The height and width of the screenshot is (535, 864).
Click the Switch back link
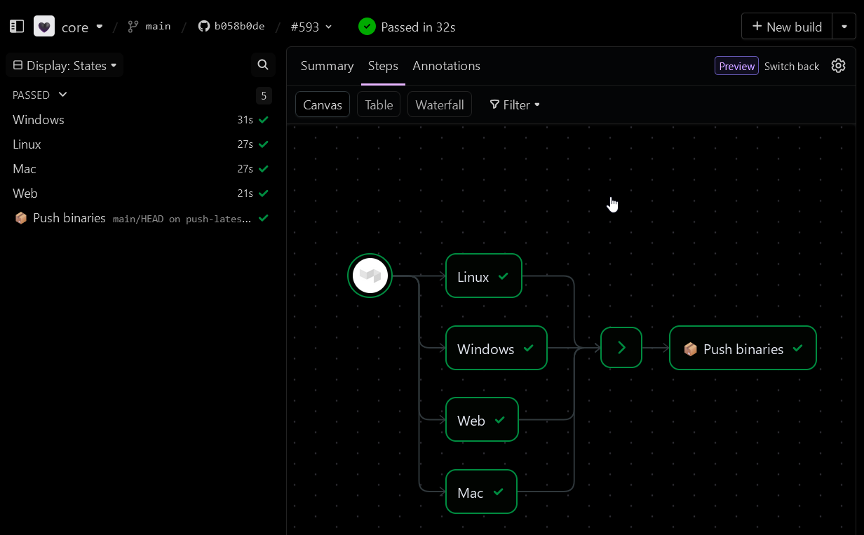(x=792, y=67)
